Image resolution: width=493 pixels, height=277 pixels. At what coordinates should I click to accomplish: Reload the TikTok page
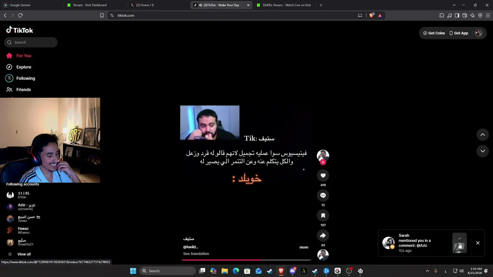(x=20, y=15)
